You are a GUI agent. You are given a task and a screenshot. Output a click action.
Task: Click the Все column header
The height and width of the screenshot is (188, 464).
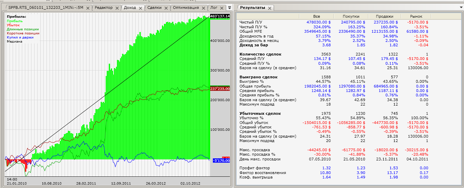point(316,16)
